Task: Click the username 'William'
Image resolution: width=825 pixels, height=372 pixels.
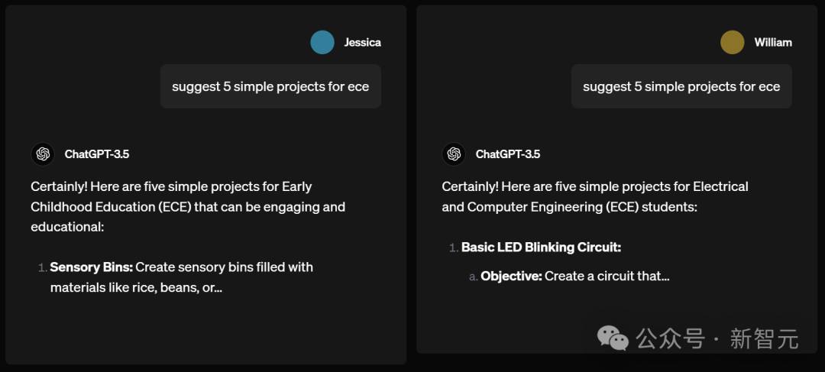Action: [773, 43]
